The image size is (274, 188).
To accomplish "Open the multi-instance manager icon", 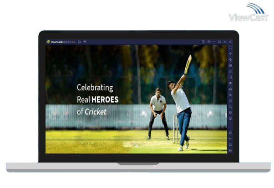I will 230,107.
